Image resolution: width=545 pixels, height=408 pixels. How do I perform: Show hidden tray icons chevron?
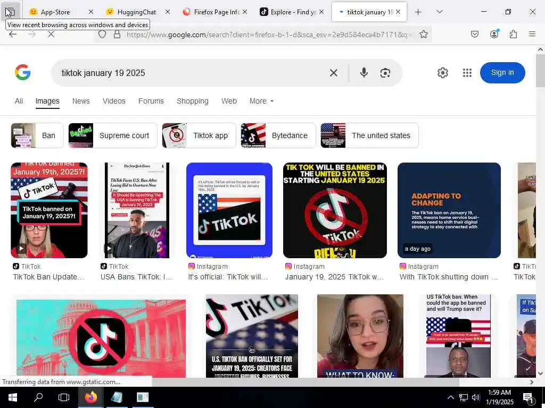coord(450,397)
